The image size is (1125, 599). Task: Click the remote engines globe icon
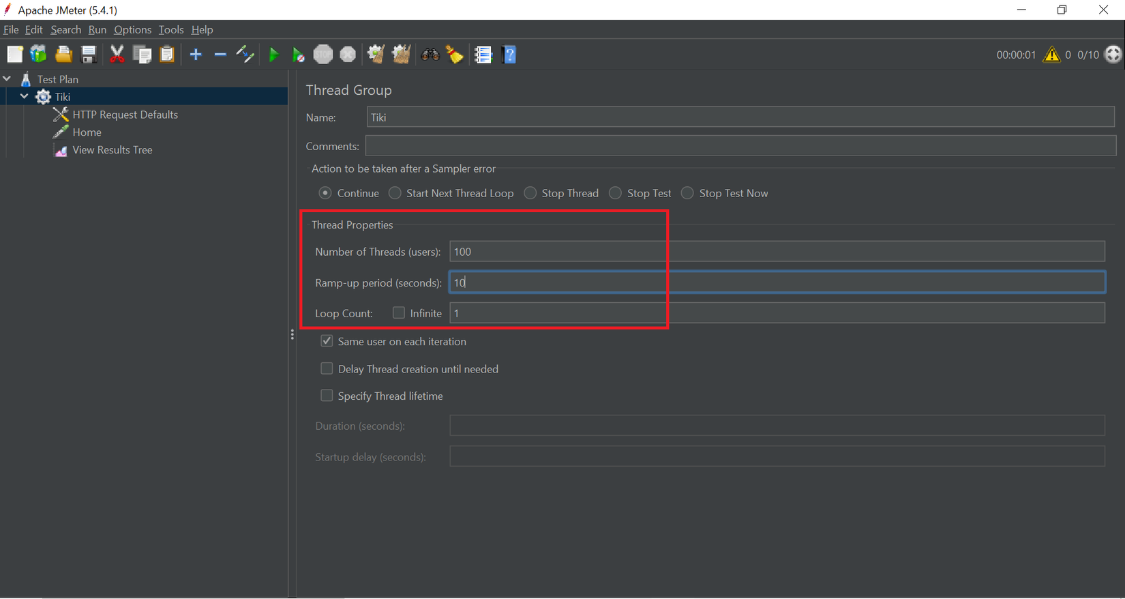click(x=1113, y=55)
